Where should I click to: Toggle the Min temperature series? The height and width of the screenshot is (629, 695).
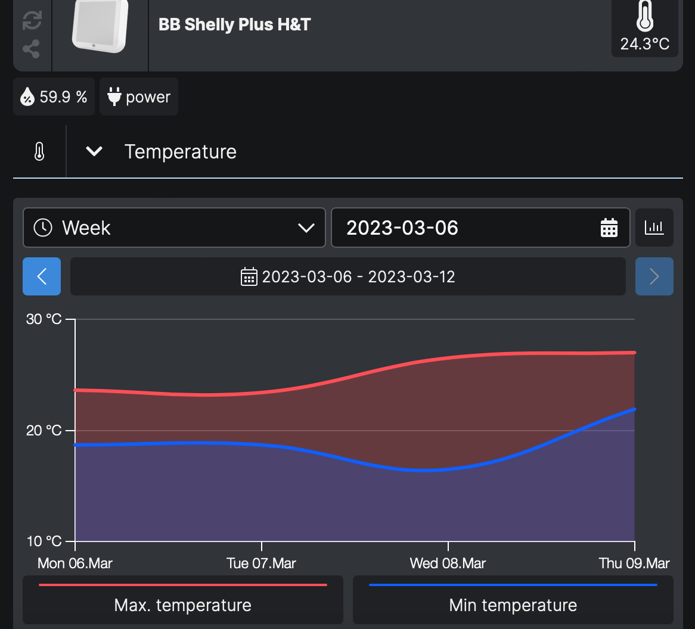513,599
